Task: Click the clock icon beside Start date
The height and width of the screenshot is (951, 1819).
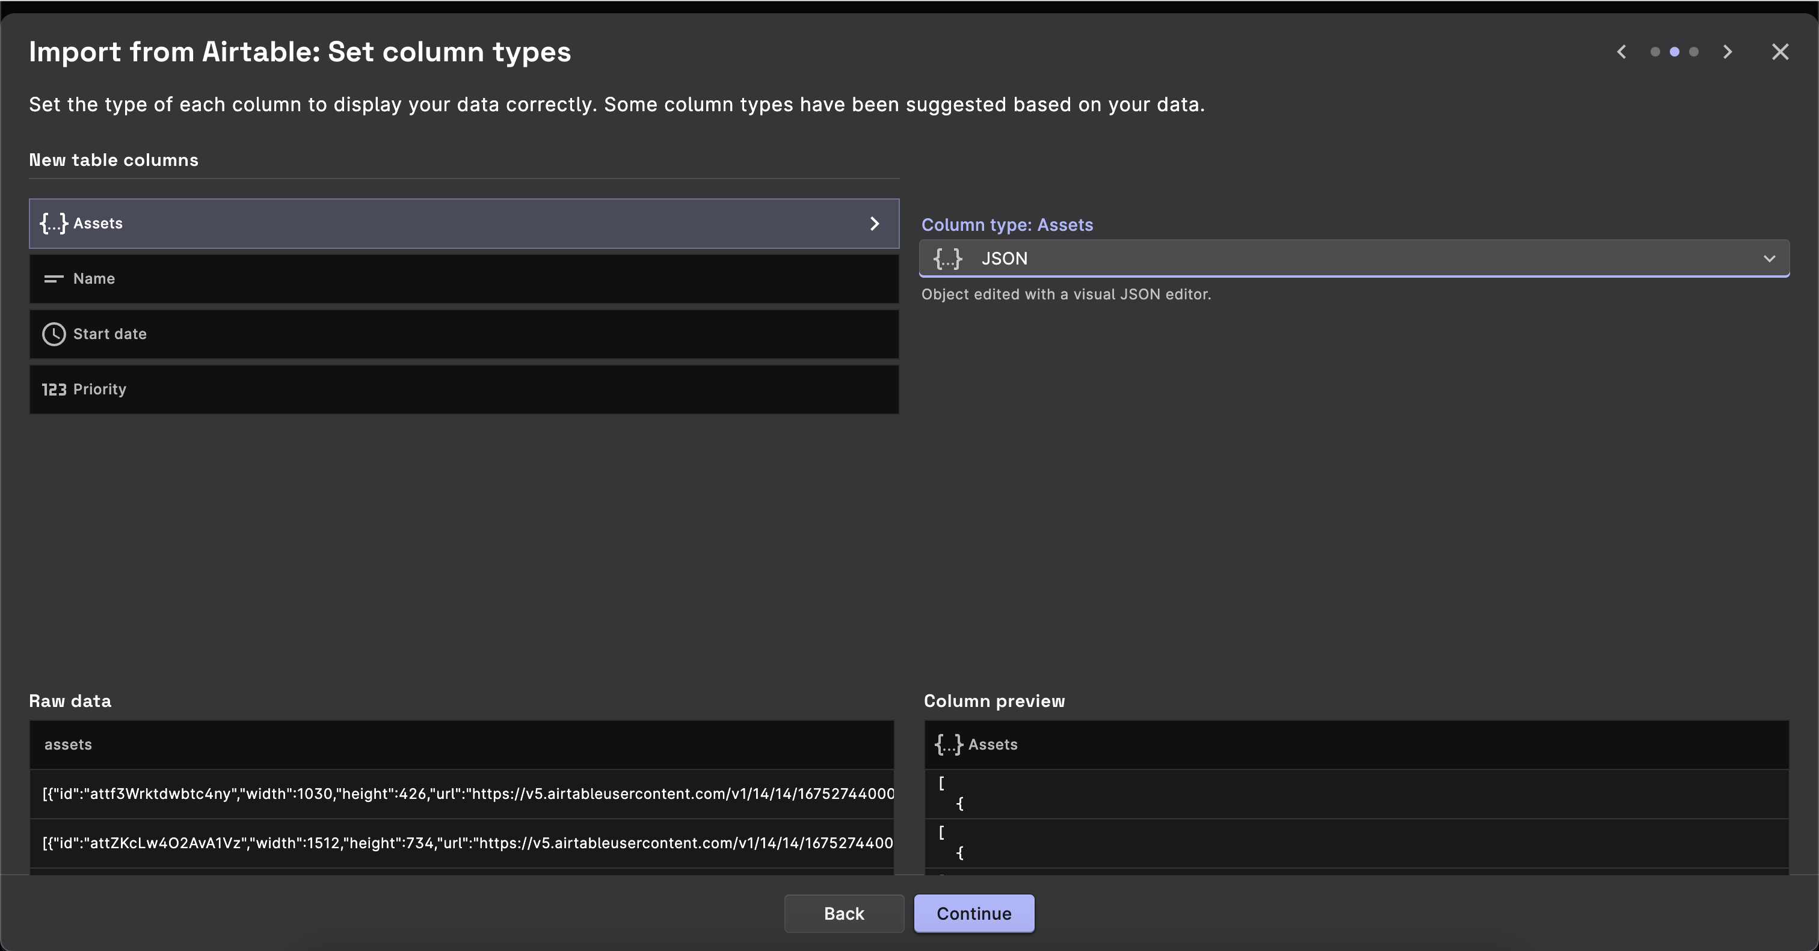Action: click(54, 334)
